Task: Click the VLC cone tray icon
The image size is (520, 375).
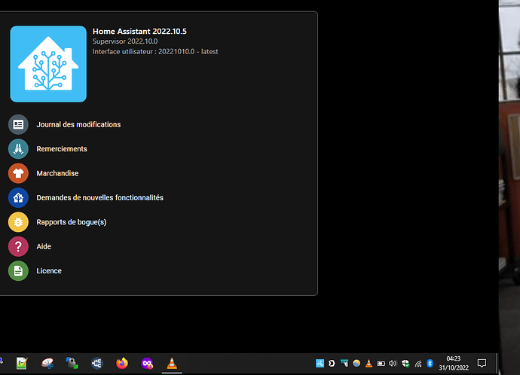Action: [x=369, y=364]
